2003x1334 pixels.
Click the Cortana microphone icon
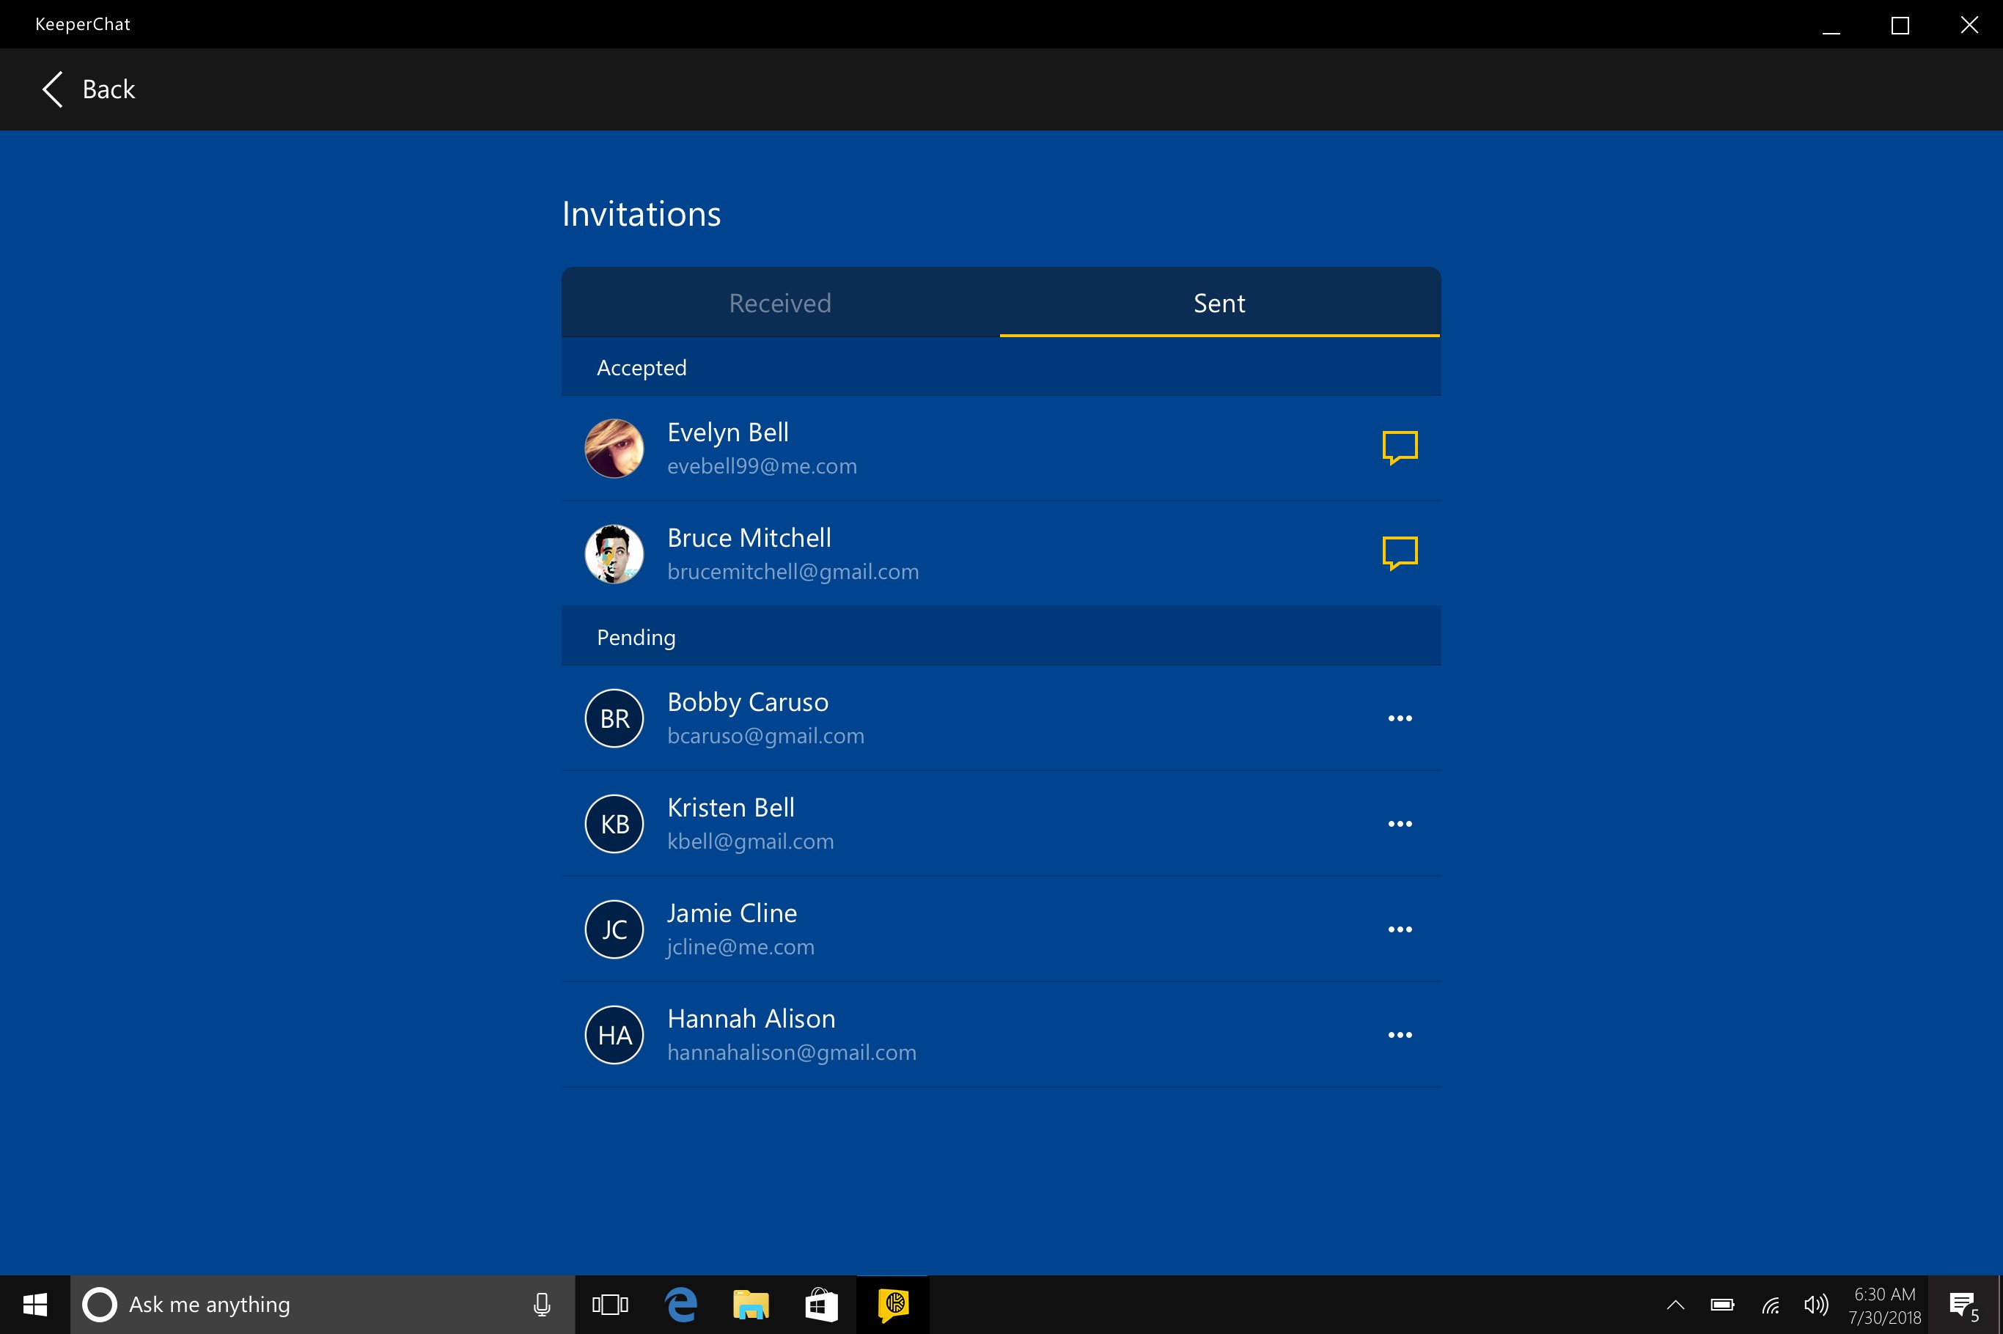point(542,1303)
